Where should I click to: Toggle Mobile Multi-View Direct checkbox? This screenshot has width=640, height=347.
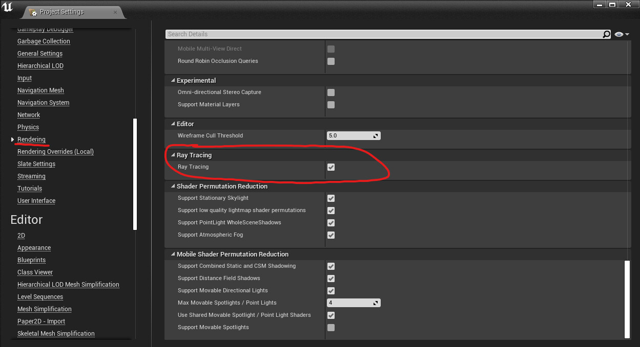click(331, 49)
